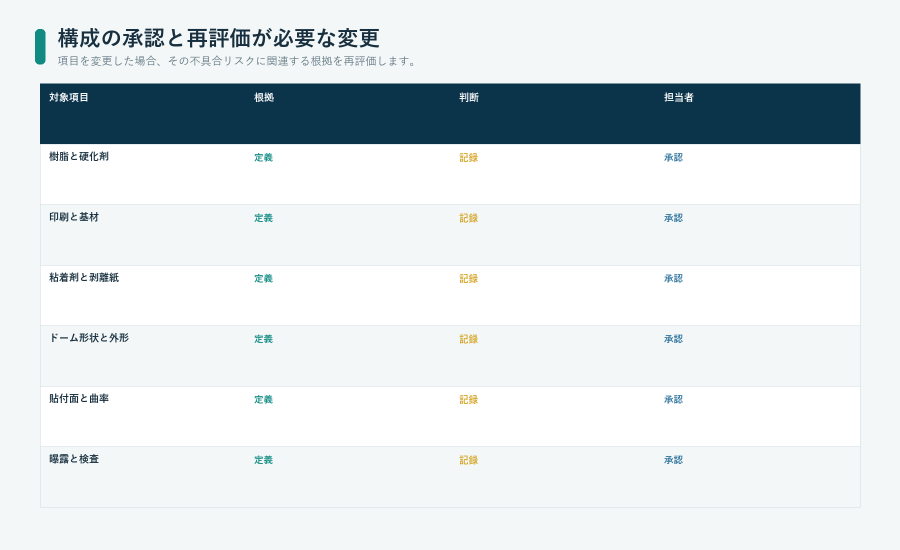Open 定義 in the 粘着剤と剥離紙 row
This screenshot has height=550, width=900.
pyautogui.click(x=263, y=278)
